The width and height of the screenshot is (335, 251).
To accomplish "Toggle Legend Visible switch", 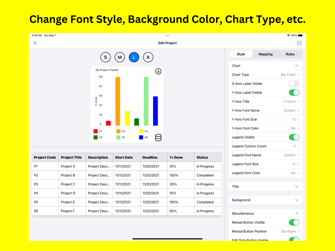I will (294, 137).
